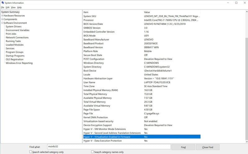Screen dimensions: 248x154
Task: Select System Summary in the tree
Action: [x=10, y=12]
